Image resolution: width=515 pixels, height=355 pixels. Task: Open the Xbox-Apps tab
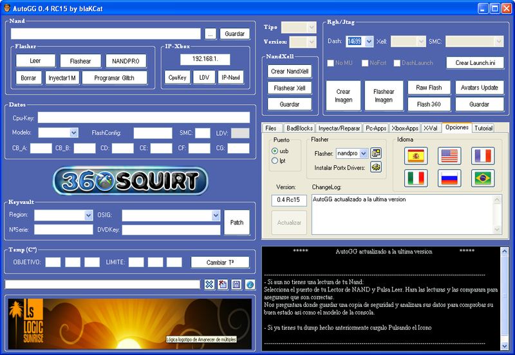[405, 128]
